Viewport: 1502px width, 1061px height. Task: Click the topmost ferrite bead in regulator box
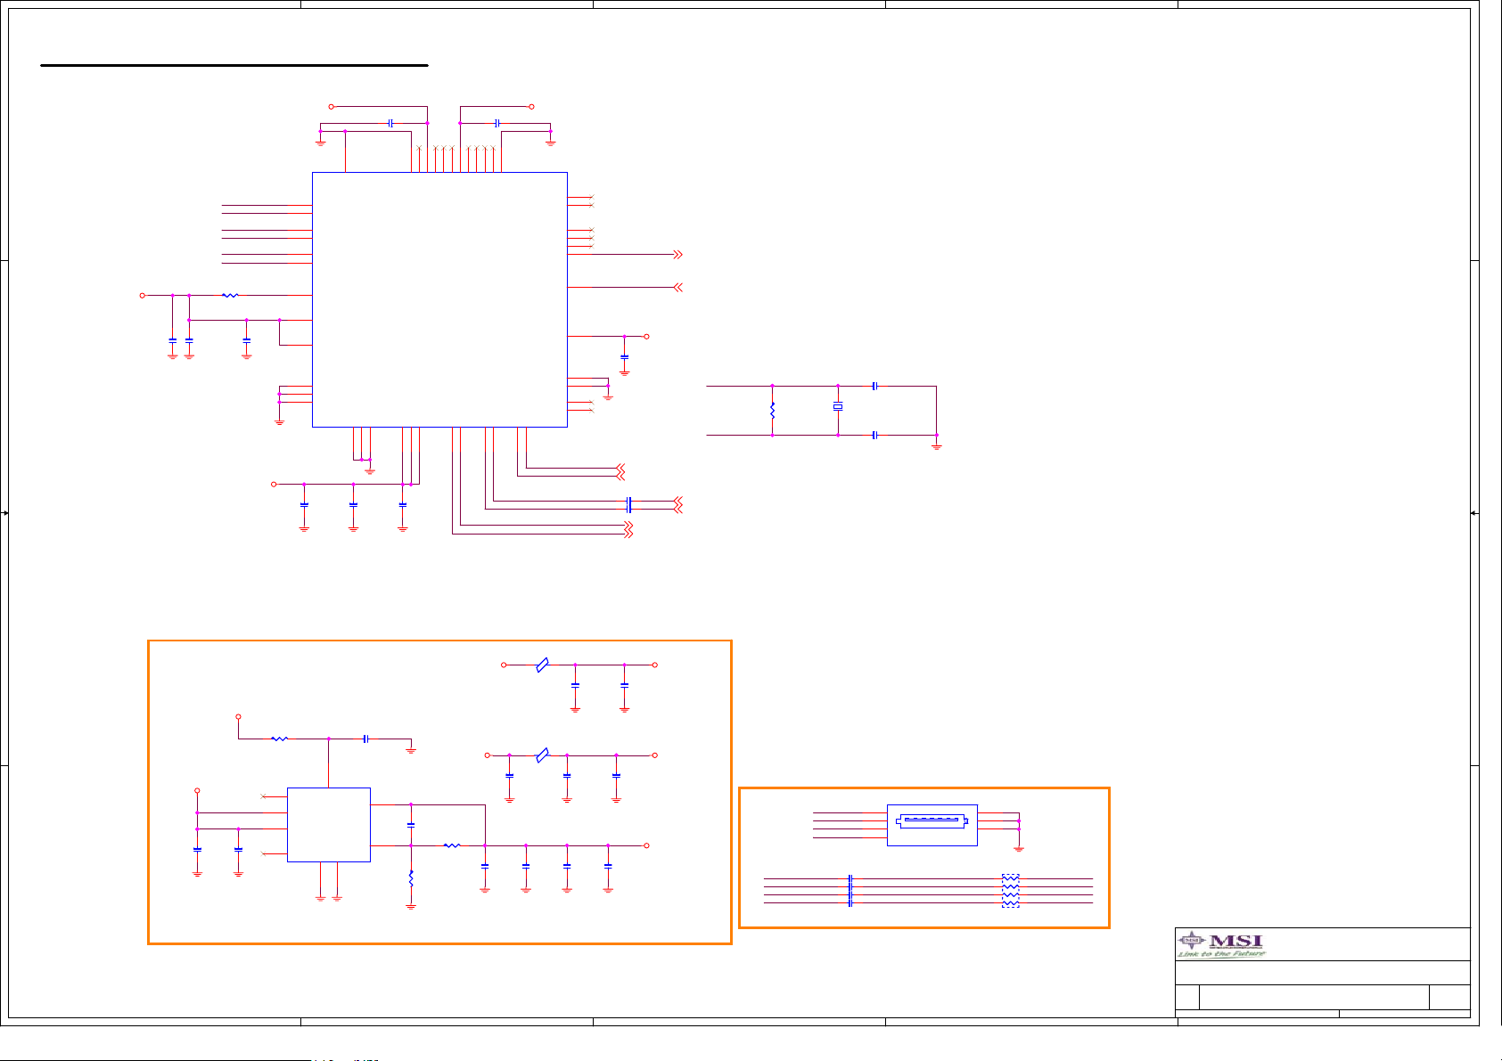542,665
